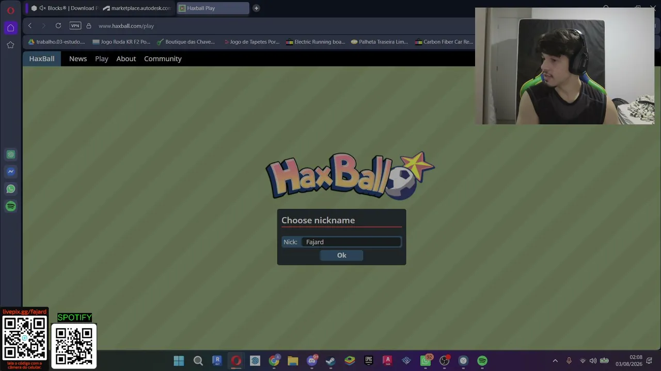Open Messenger in the Opera sidebar

(x=10, y=172)
